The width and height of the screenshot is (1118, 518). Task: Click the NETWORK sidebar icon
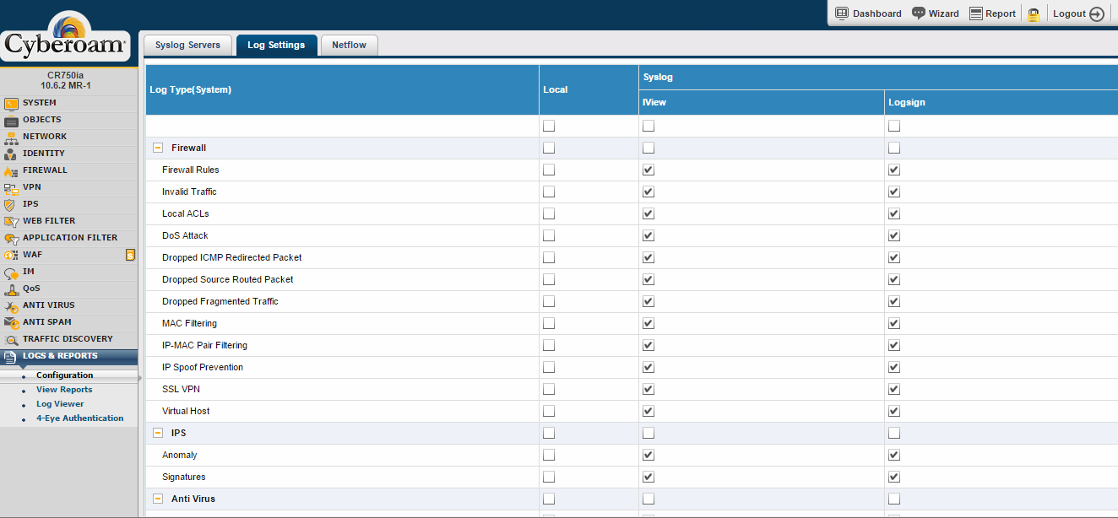point(11,138)
